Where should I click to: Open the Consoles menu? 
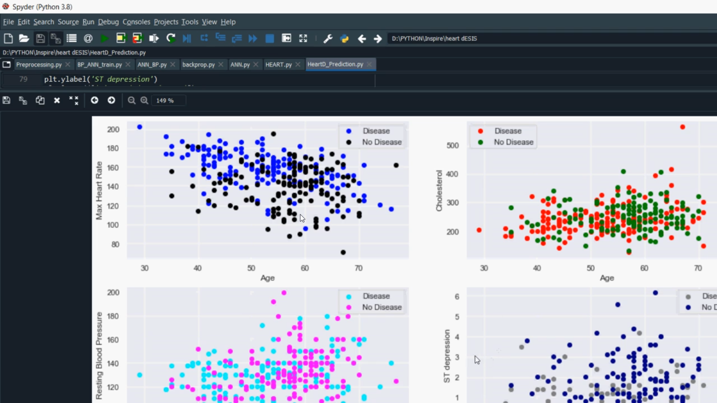pyautogui.click(x=136, y=22)
